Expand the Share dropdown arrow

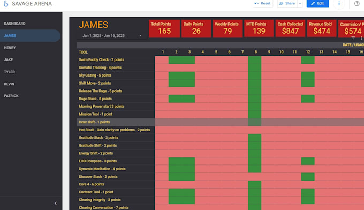(300, 4)
